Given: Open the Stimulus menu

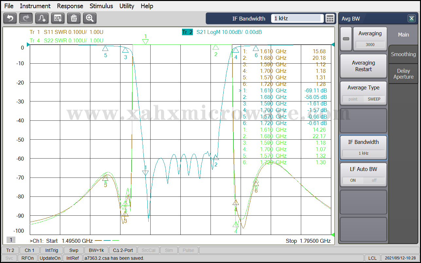Looking at the screenshot, I should pos(101,6).
